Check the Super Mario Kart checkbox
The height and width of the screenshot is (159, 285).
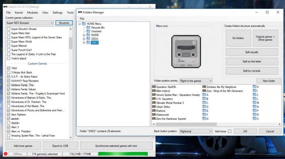click(9, 33)
